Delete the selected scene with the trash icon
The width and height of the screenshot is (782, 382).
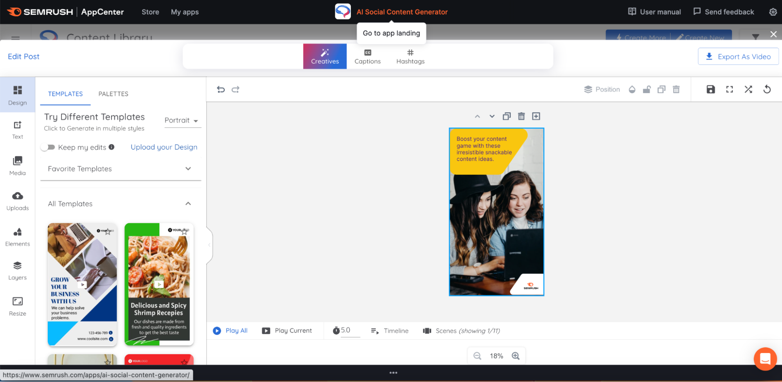point(521,116)
